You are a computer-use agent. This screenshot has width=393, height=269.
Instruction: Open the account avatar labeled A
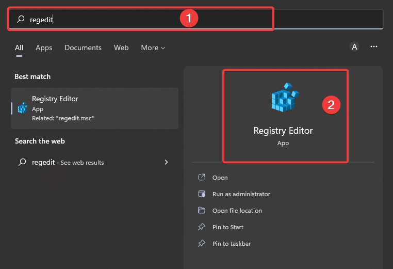tap(354, 46)
